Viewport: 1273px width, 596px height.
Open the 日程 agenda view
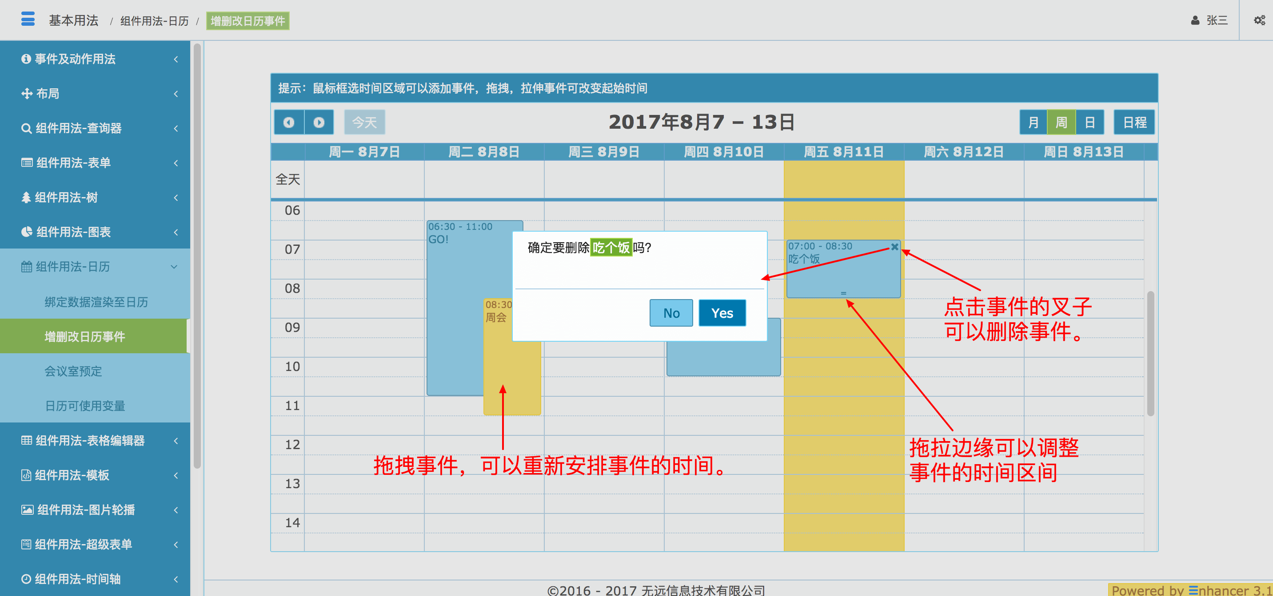[1133, 122]
